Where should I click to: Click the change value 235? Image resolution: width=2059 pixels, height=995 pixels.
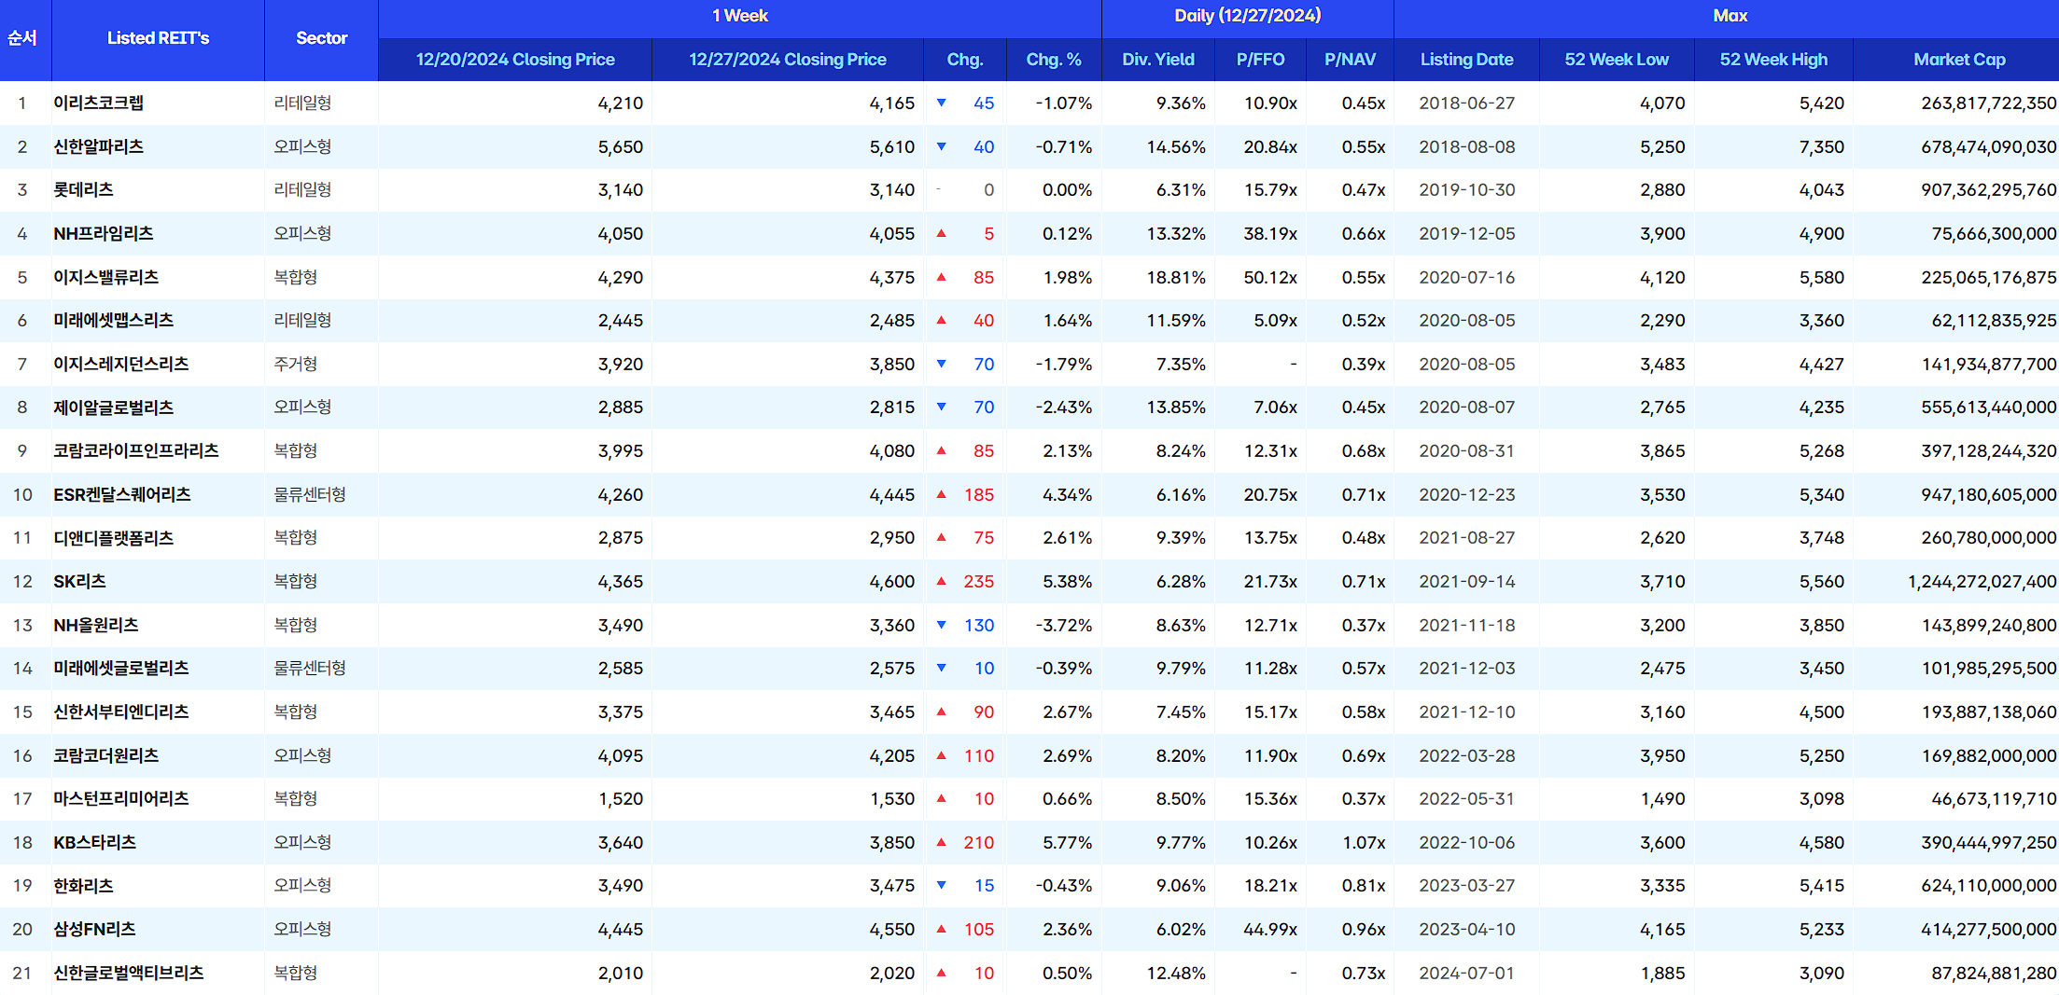point(979,582)
